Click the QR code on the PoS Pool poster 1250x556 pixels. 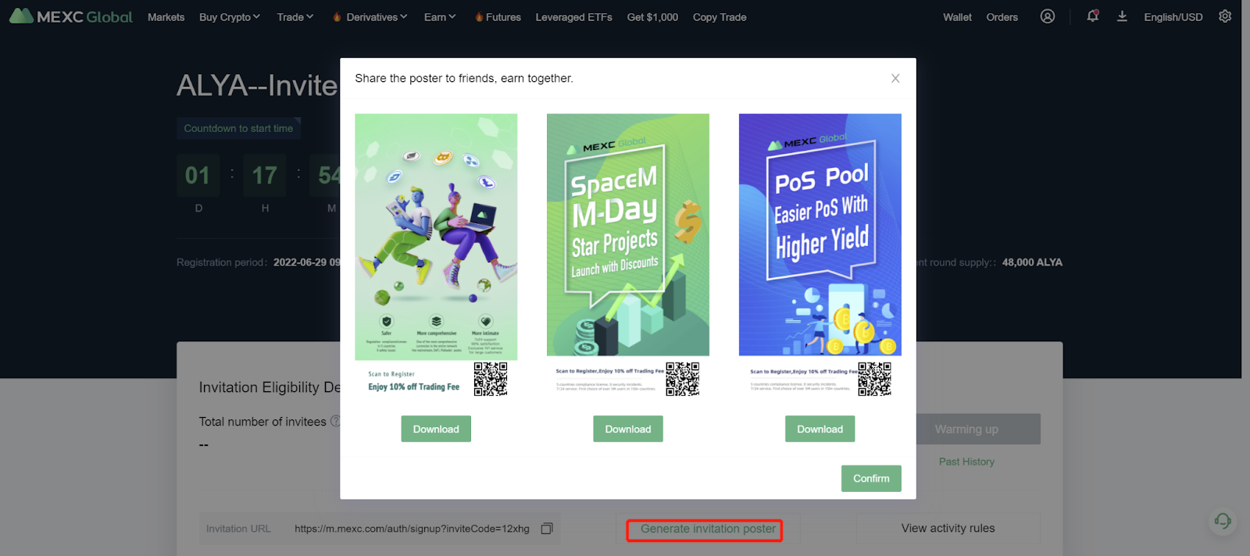[x=874, y=379]
